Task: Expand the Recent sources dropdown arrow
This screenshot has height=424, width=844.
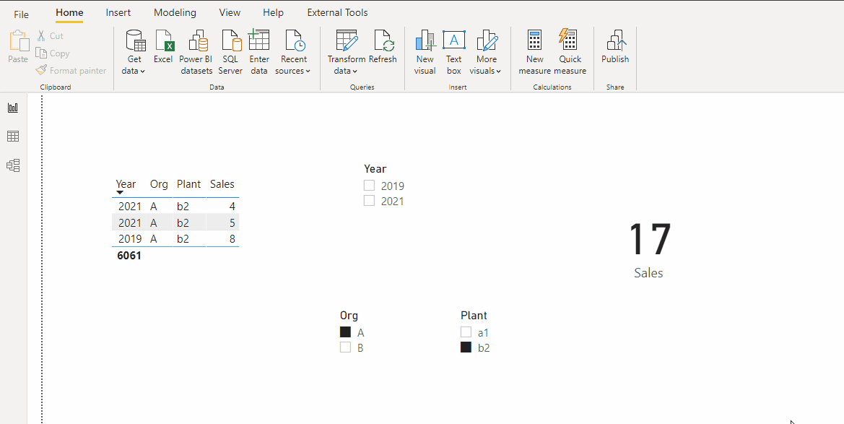Action: (x=308, y=71)
